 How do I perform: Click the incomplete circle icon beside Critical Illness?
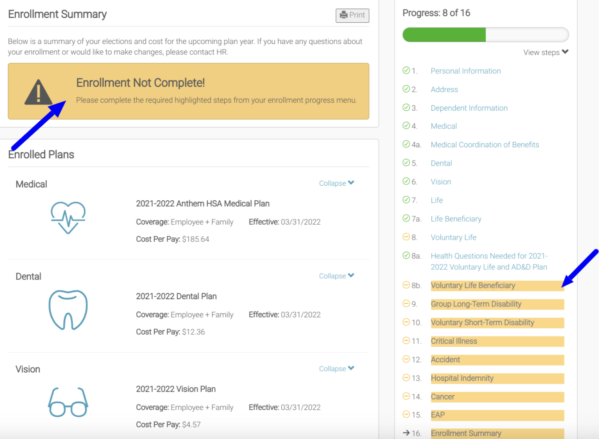point(406,341)
